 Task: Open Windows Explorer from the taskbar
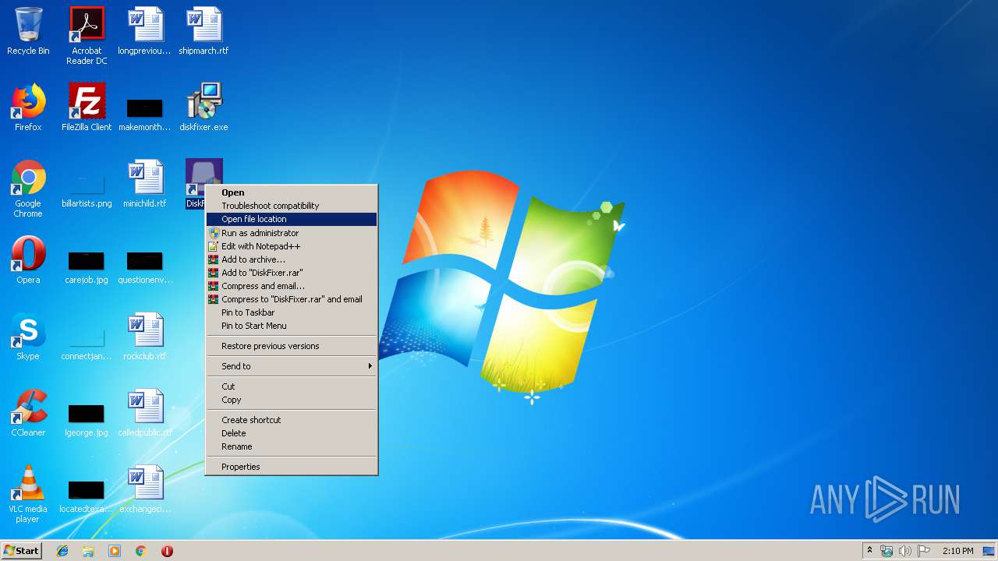pos(88,551)
